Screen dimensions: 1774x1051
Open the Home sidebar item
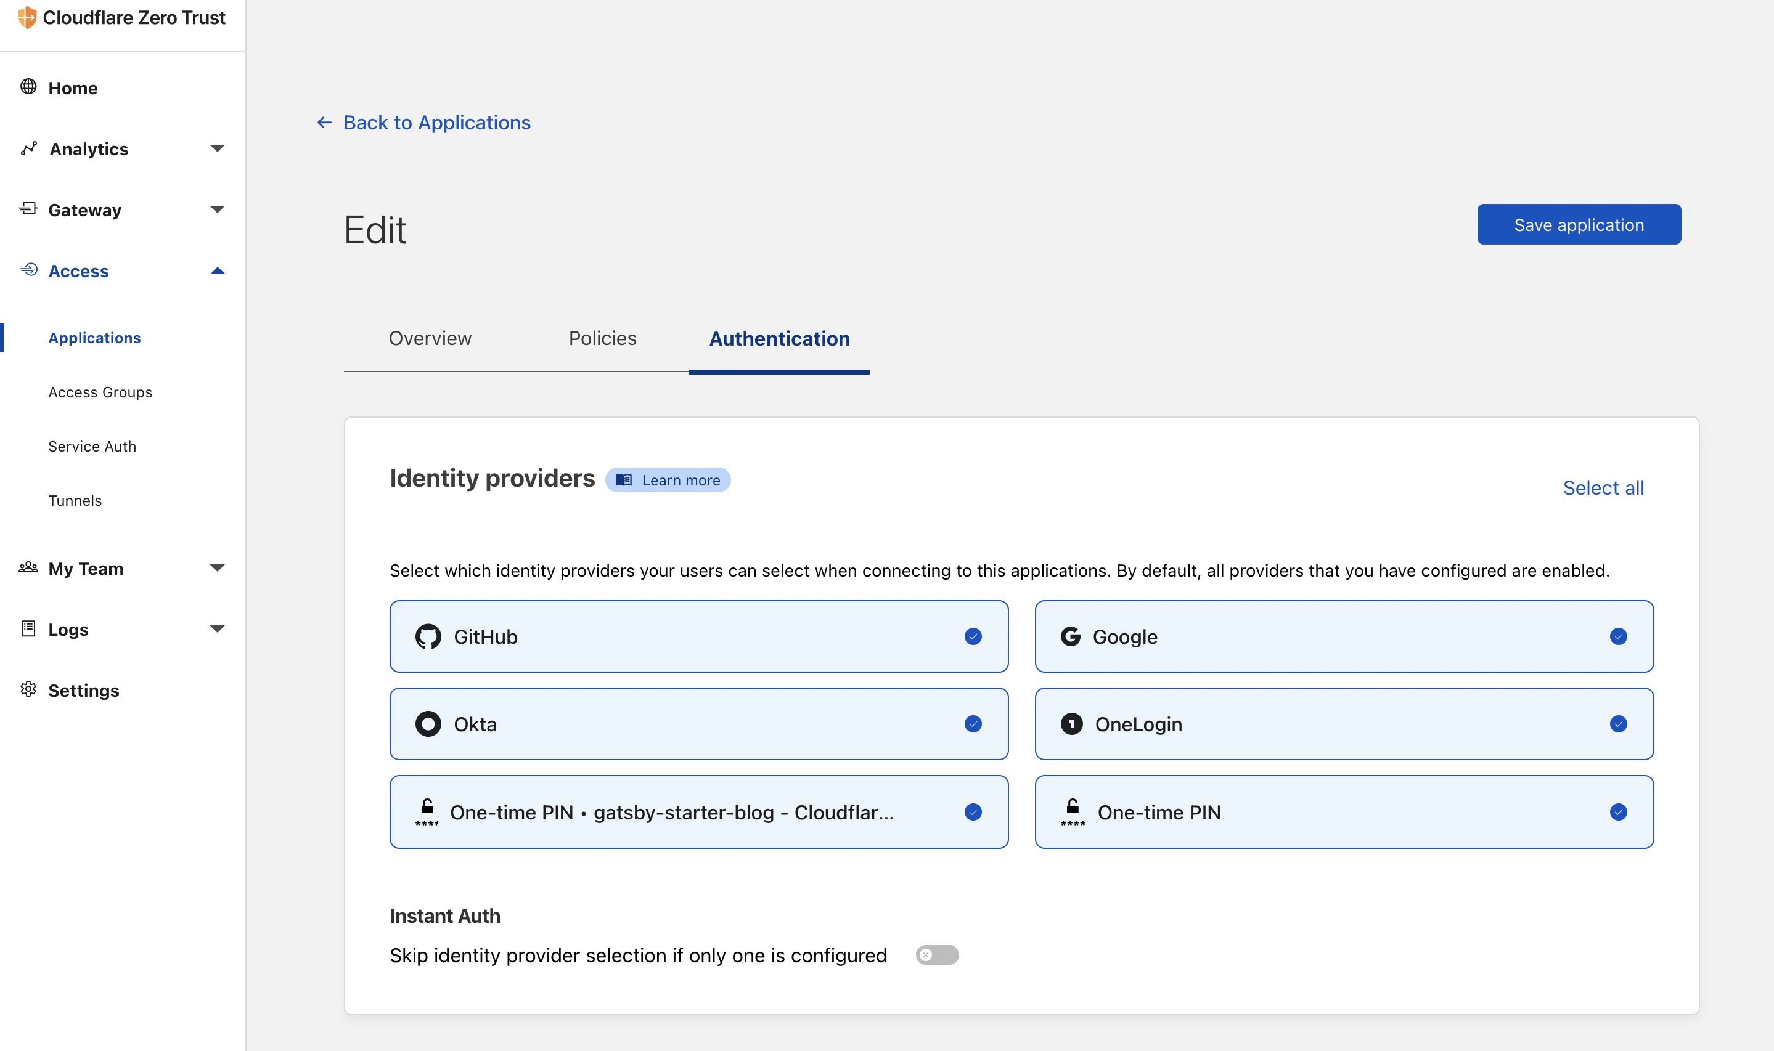click(x=73, y=88)
